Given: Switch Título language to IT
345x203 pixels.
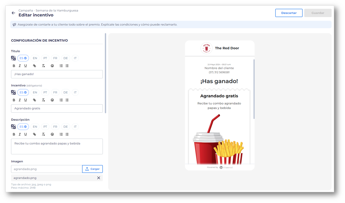Looking at the screenshot, I should tap(75, 58).
